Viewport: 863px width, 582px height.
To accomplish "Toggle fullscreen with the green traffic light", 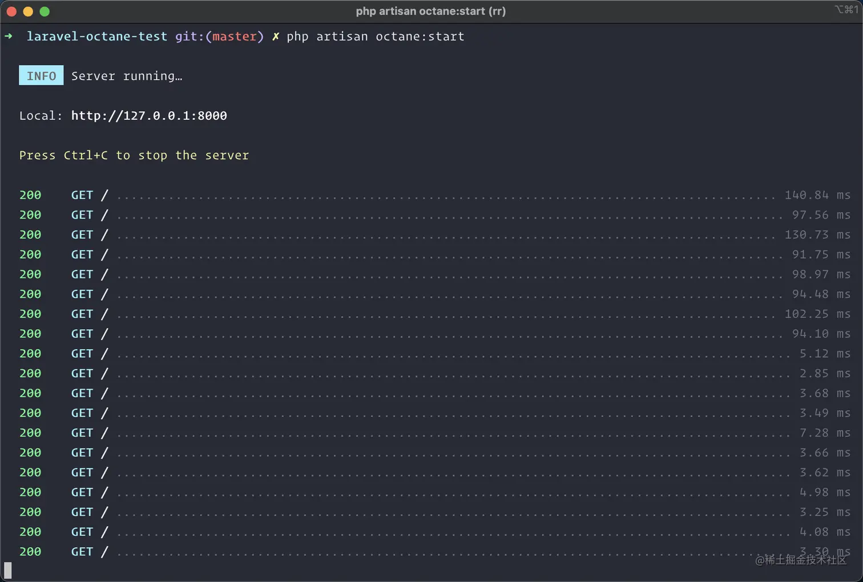I will point(45,11).
